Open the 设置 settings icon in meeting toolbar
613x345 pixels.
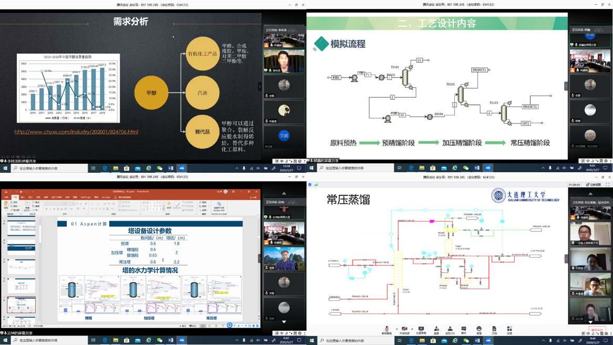[509, 329]
